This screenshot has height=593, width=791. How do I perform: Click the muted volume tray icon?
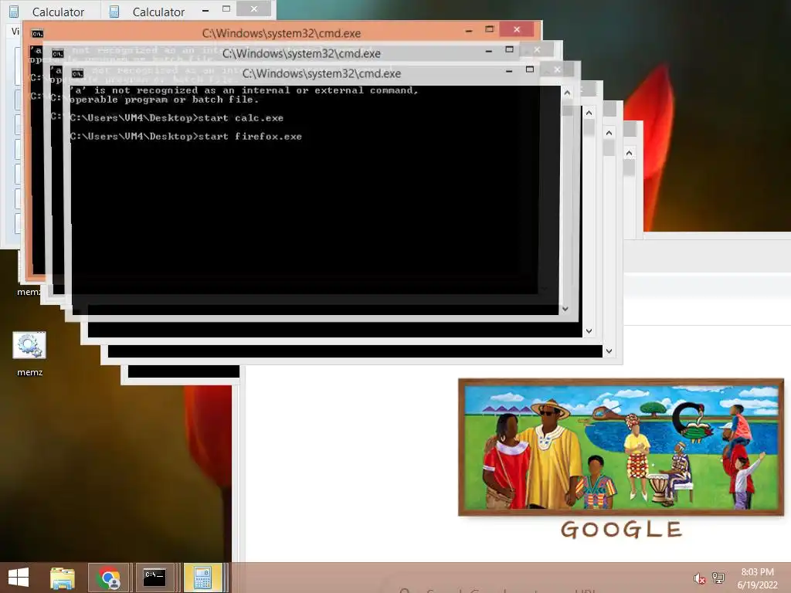[699, 578]
